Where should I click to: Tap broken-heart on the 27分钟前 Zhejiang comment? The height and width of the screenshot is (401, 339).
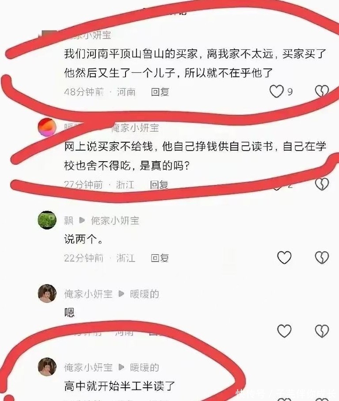point(322,184)
